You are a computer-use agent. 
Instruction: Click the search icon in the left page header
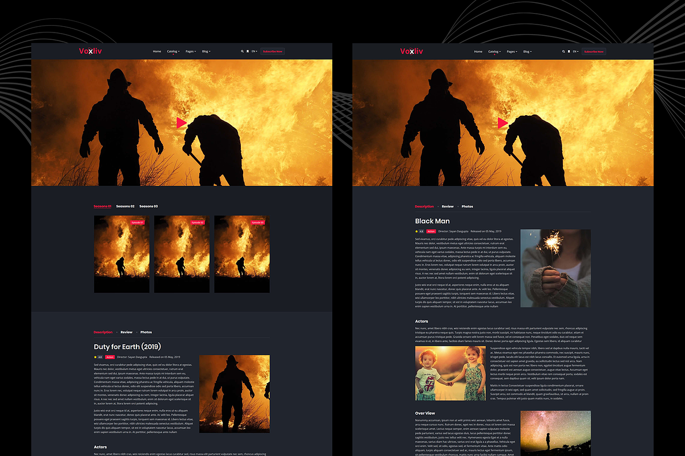(242, 51)
